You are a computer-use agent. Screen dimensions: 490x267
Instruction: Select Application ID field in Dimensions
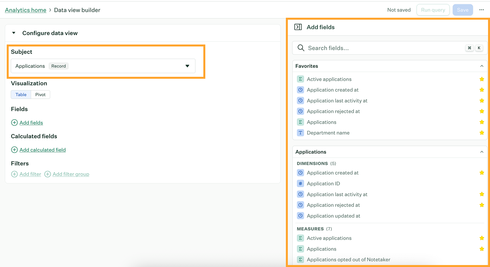[x=323, y=184]
